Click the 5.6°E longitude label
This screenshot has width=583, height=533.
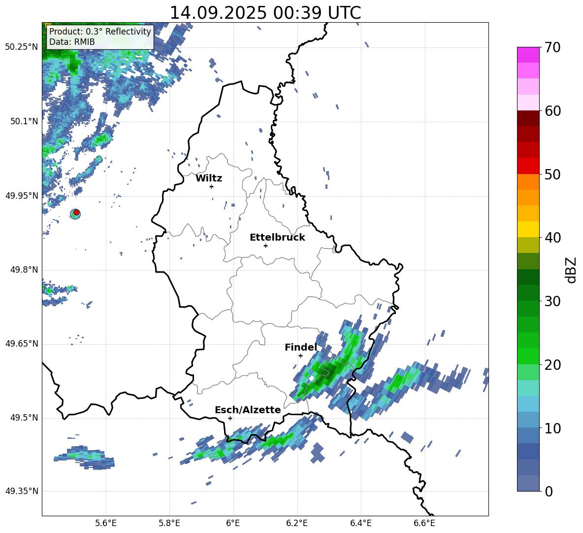(106, 523)
